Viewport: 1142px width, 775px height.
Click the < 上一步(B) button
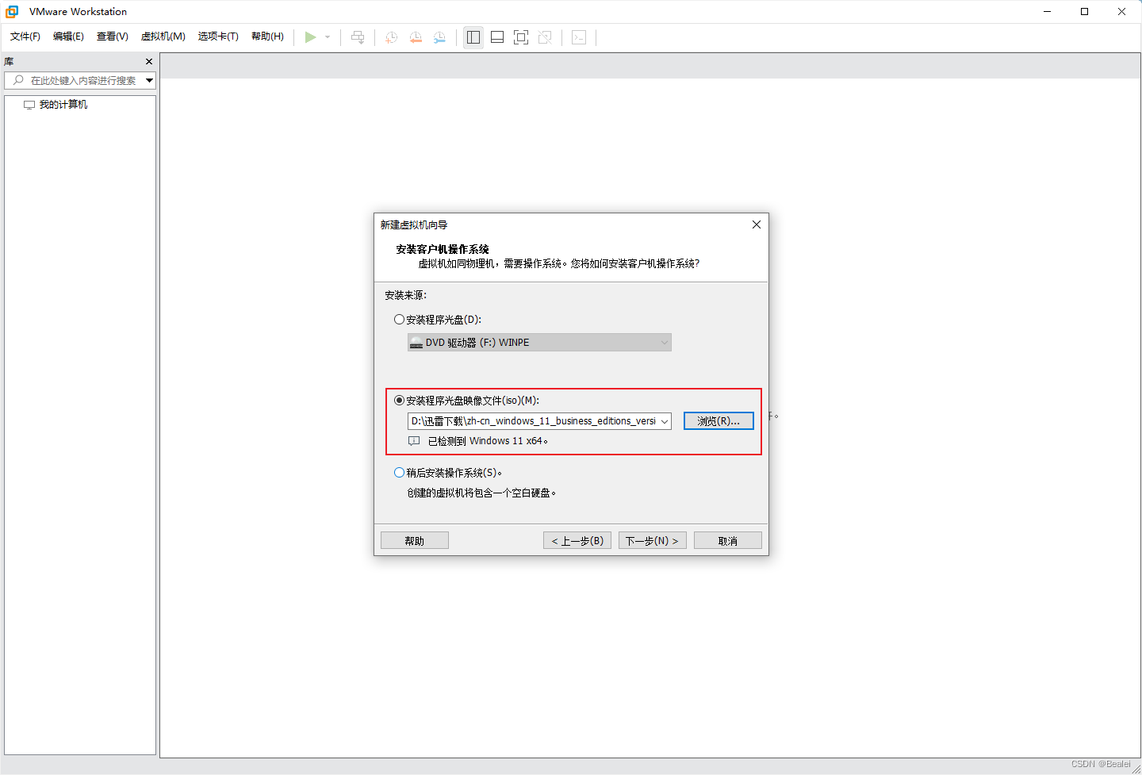tap(577, 540)
